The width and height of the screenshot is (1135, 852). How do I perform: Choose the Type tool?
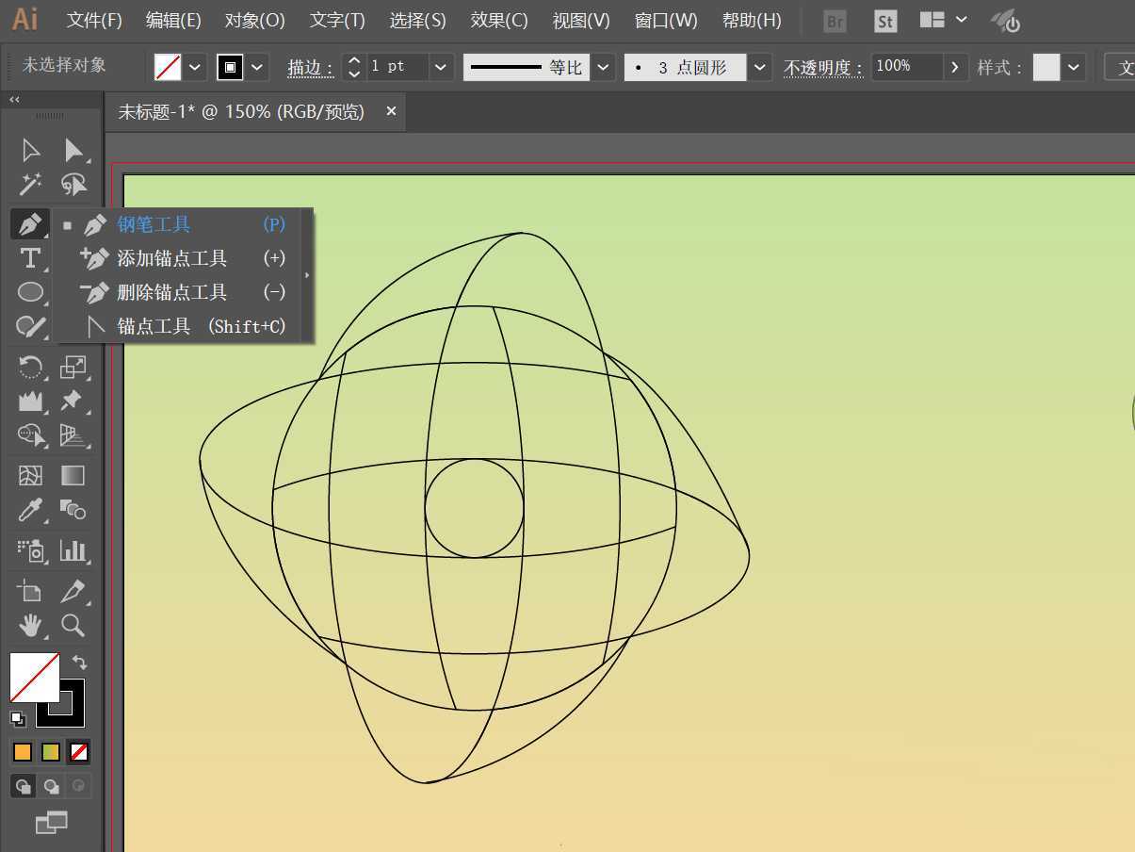(30, 258)
